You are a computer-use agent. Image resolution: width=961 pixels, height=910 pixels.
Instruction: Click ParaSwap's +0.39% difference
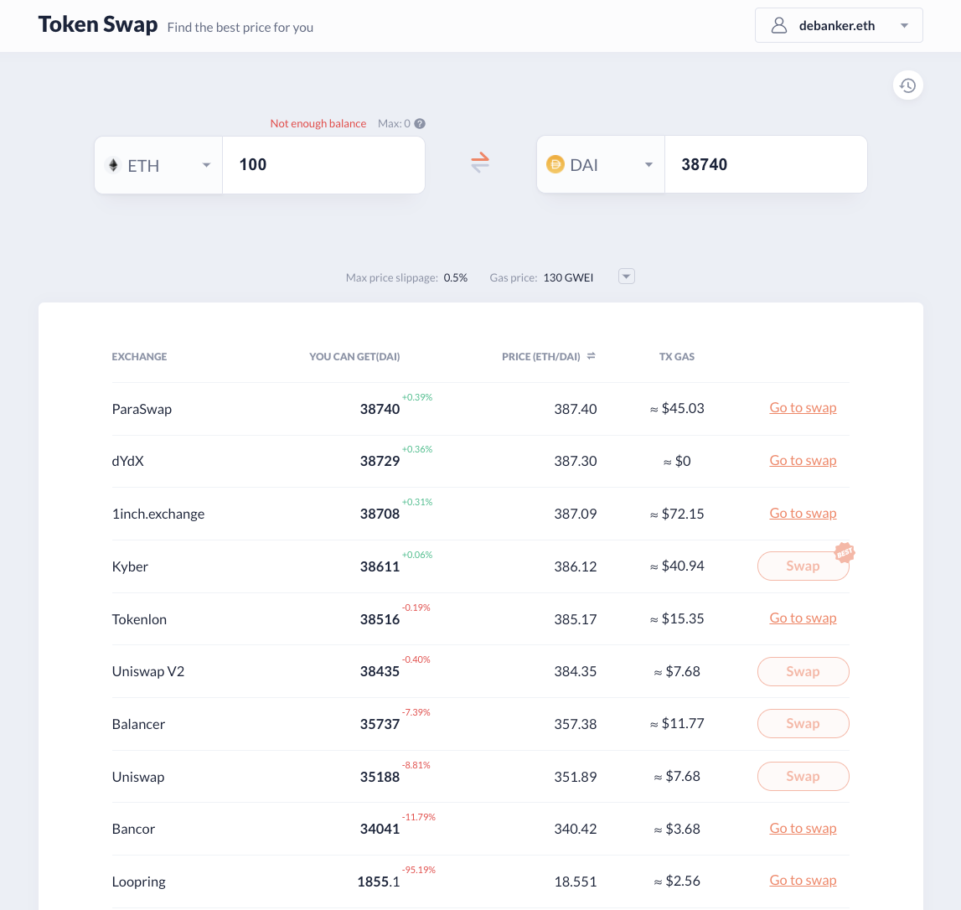click(x=417, y=398)
